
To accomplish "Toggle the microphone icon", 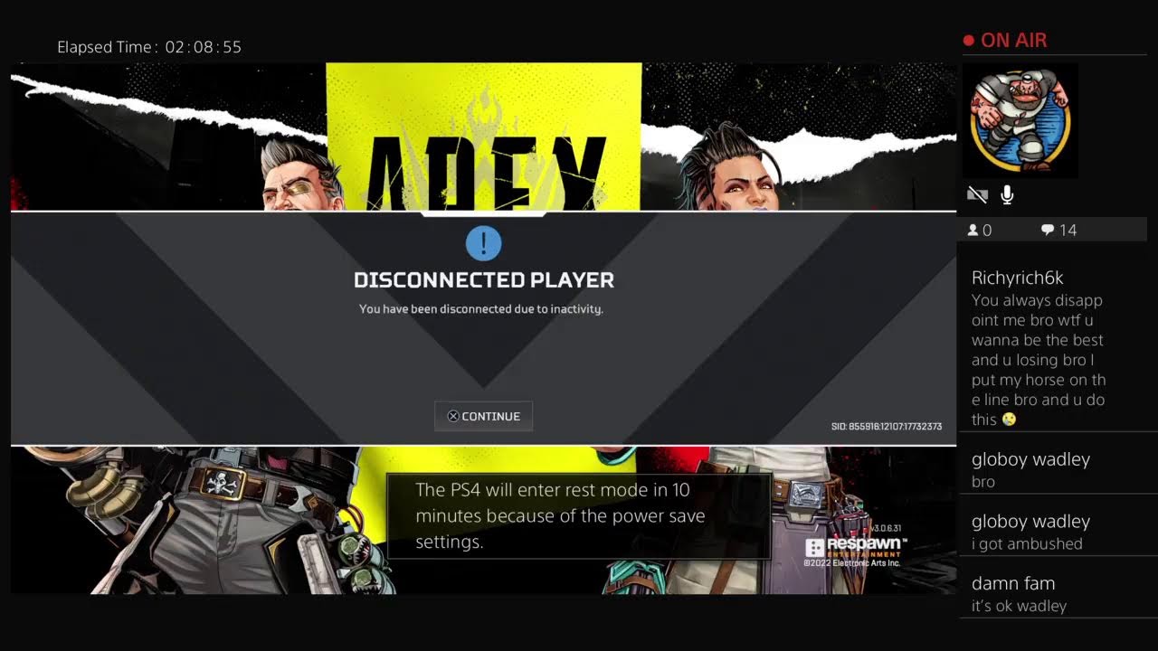I will [x=1007, y=194].
